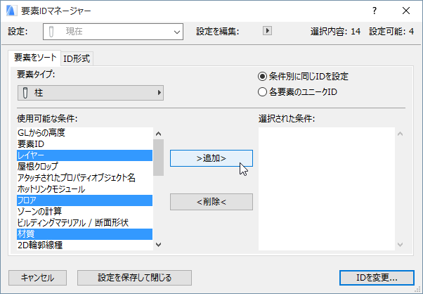Screen dimensions: 423x294
Task: Click the IDを変更... button
Action: click(377, 277)
